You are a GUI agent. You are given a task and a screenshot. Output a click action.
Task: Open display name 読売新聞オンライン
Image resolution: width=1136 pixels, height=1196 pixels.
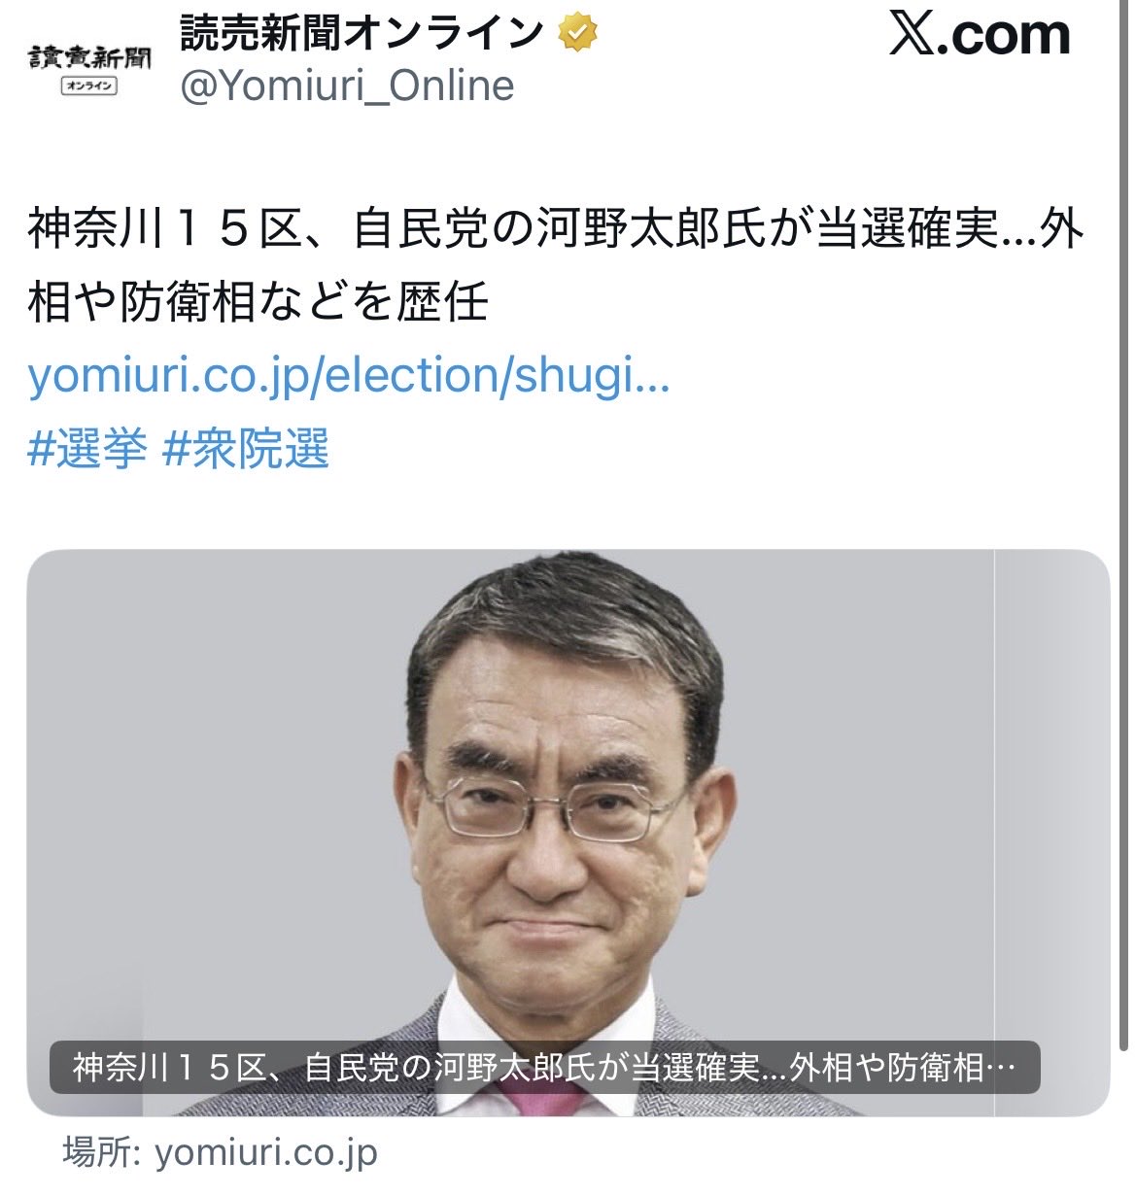click(x=362, y=34)
